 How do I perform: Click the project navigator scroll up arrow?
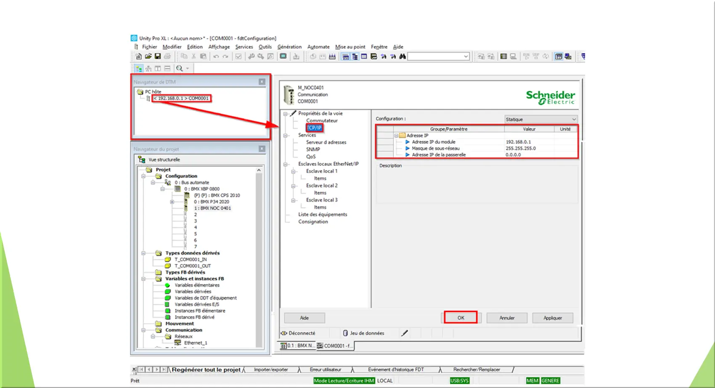pyautogui.click(x=259, y=170)
